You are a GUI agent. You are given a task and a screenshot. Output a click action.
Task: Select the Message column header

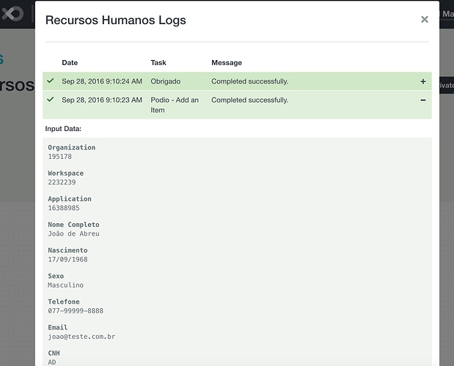(227, 63)
